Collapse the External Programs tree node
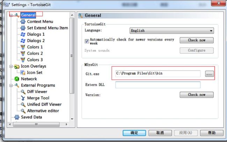The image size is (227, 142). (x=11, y=85)
